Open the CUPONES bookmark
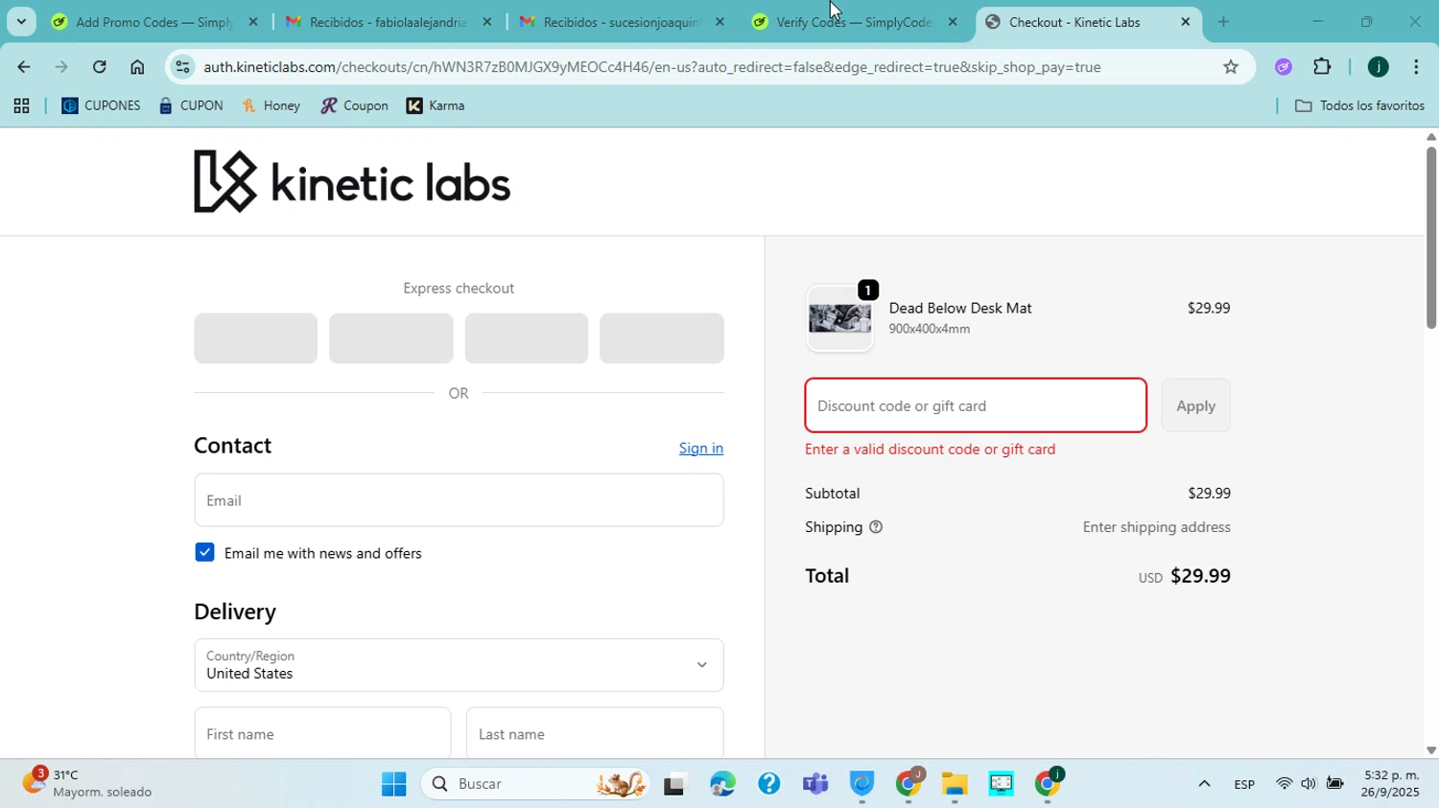Image resolution: width=1439 pixels, height=808 pixels. [x=101, y=106]
